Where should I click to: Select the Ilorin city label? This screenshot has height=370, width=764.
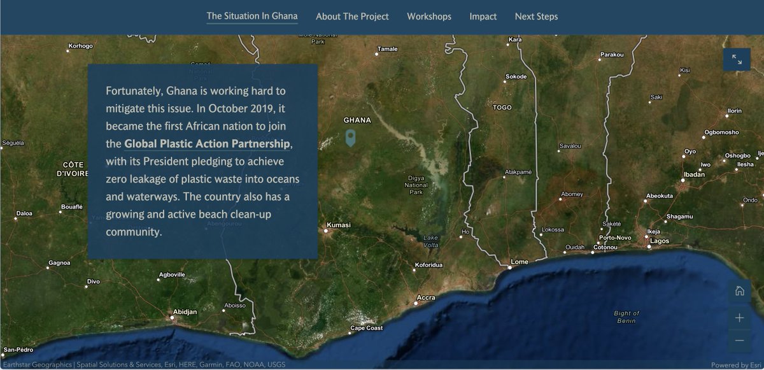tap(735, 111)
